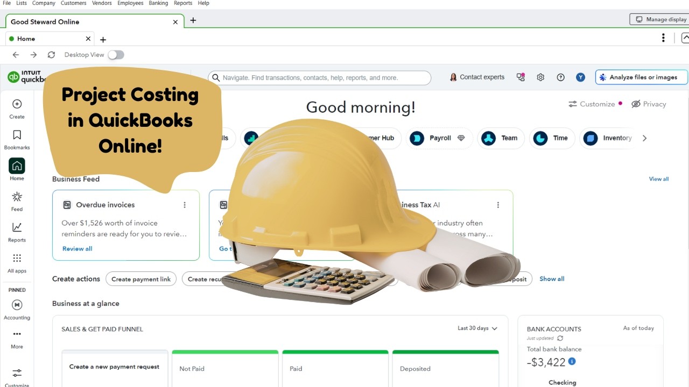
Task: Open the Vendors menu
Action: tap(102, 3)
